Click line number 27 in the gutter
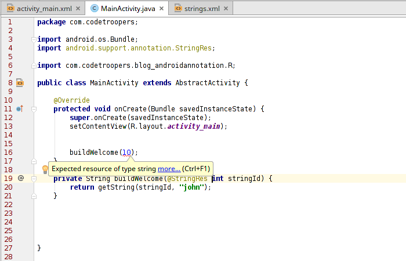 click(x=9, y=248)
